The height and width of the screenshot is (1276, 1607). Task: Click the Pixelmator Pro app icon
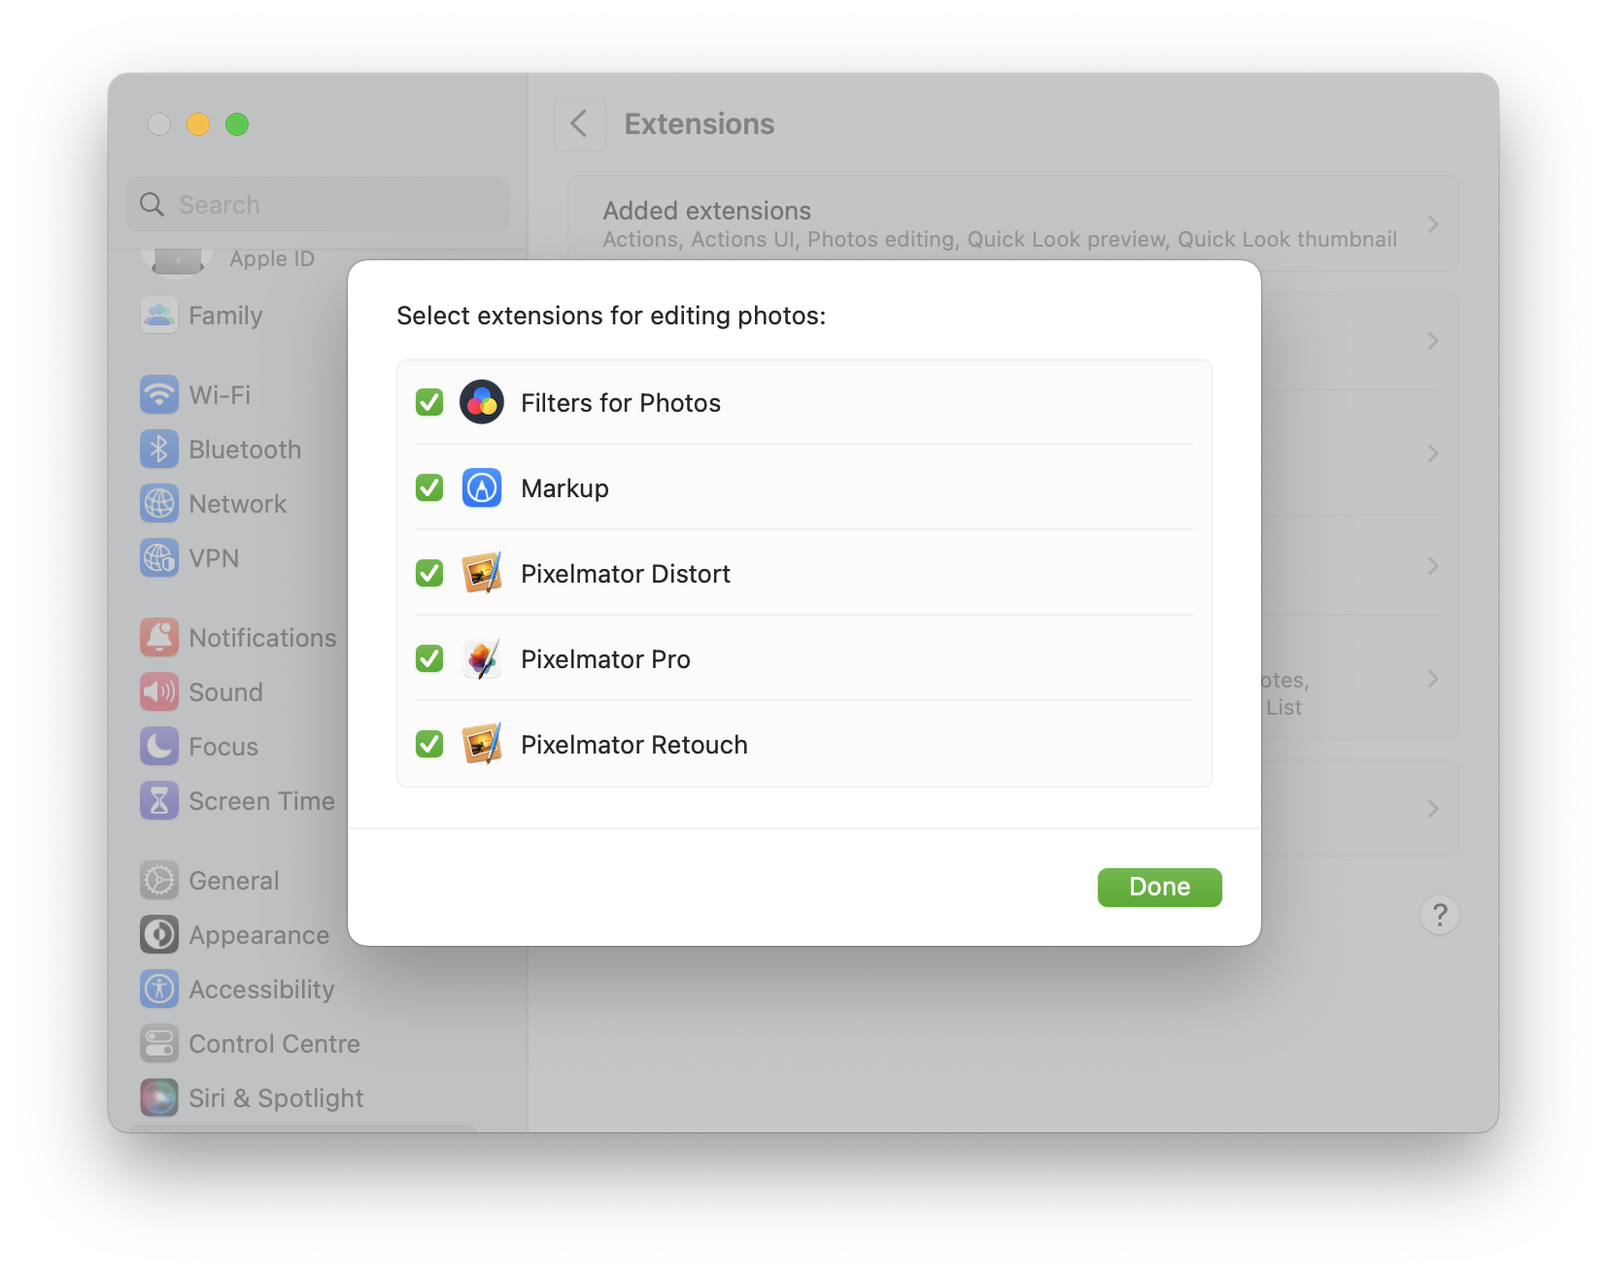coord(482,658)
